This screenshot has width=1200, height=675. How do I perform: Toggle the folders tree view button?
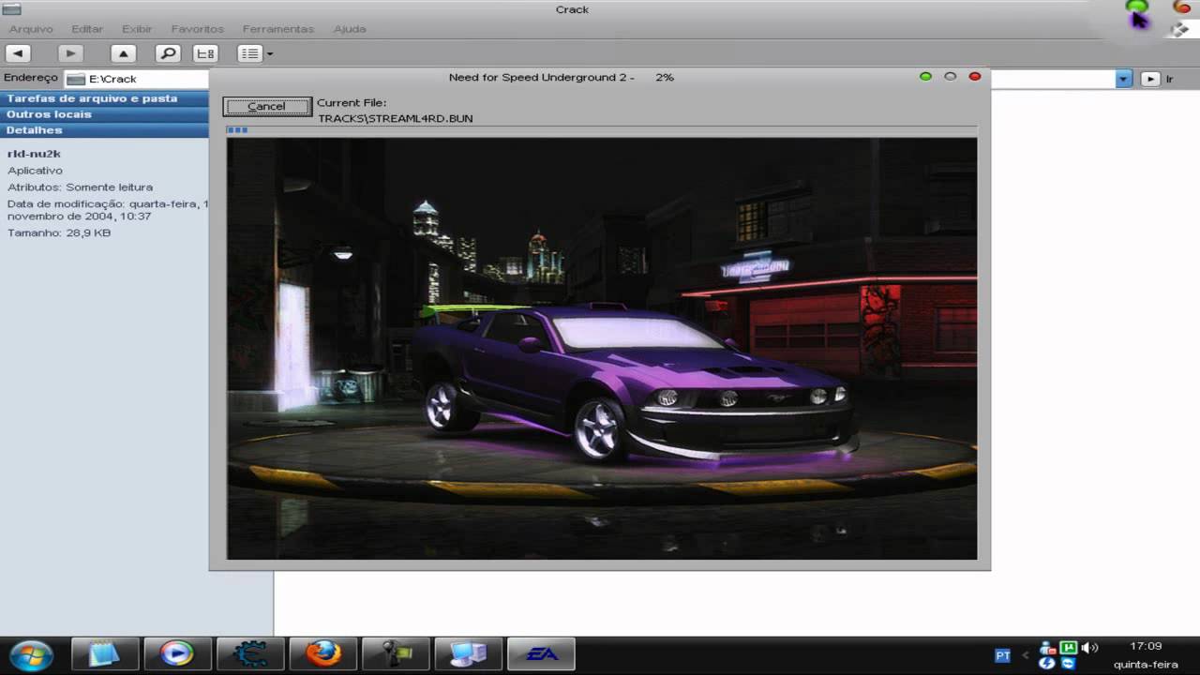pyautogui.click(x=205, y=53)
